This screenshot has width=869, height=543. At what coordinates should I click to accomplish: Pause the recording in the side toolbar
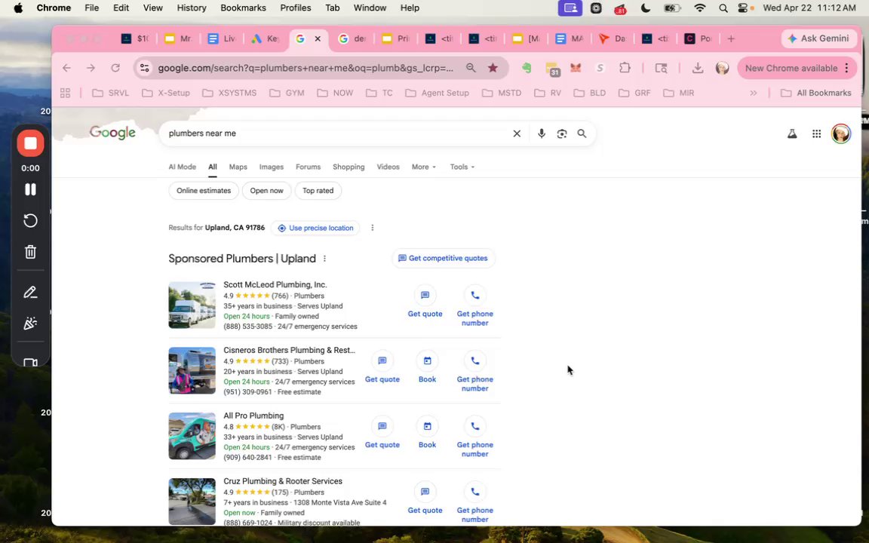point(30,189)
